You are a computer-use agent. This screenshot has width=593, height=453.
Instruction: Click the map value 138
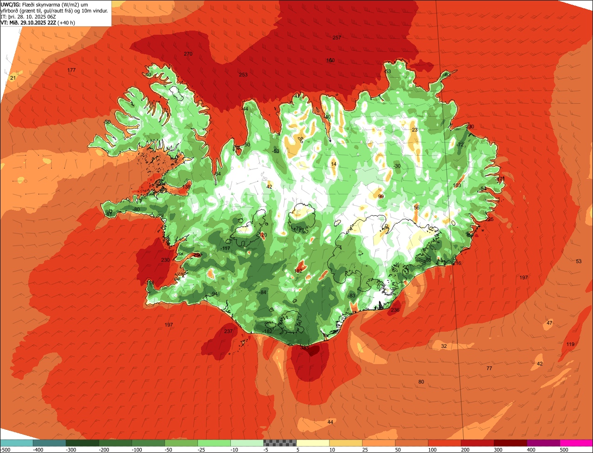[187, 187]
